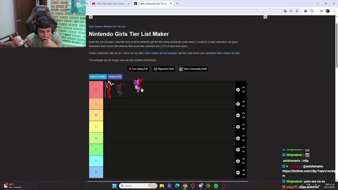Click View Community Rank button

(x=193, y=69)
